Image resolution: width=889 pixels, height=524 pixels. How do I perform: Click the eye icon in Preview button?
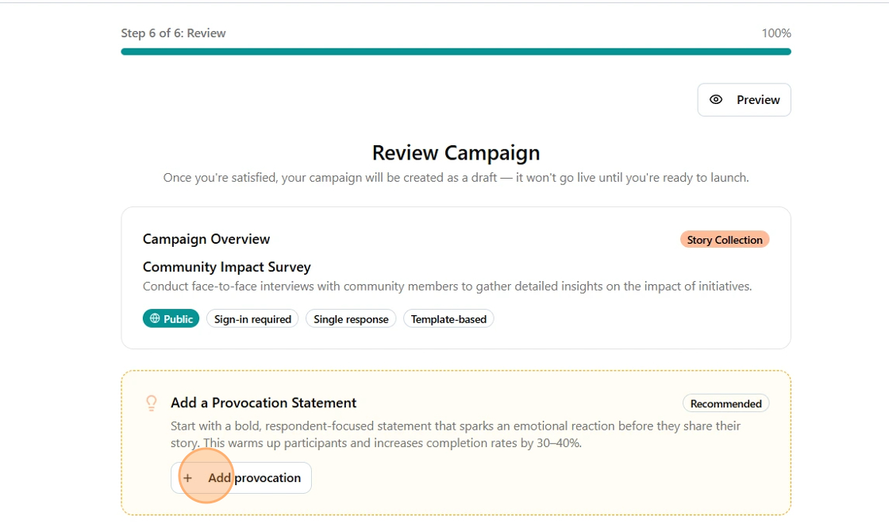716,100
